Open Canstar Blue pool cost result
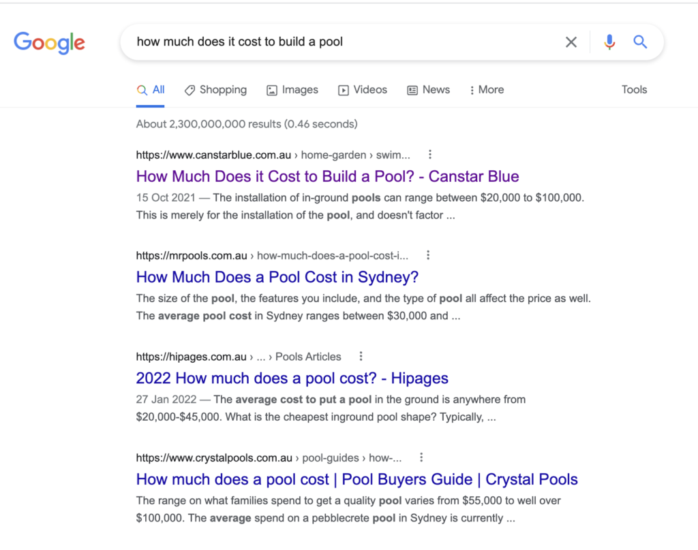This screenshot has width=698, height=550. pyautogui.click(x=328, y=176)
